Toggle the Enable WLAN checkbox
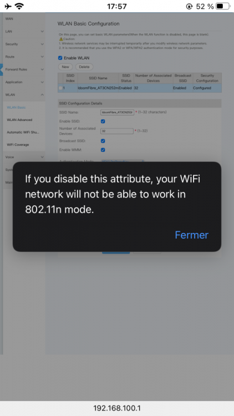Screen dimensions: 234x416 60,58
